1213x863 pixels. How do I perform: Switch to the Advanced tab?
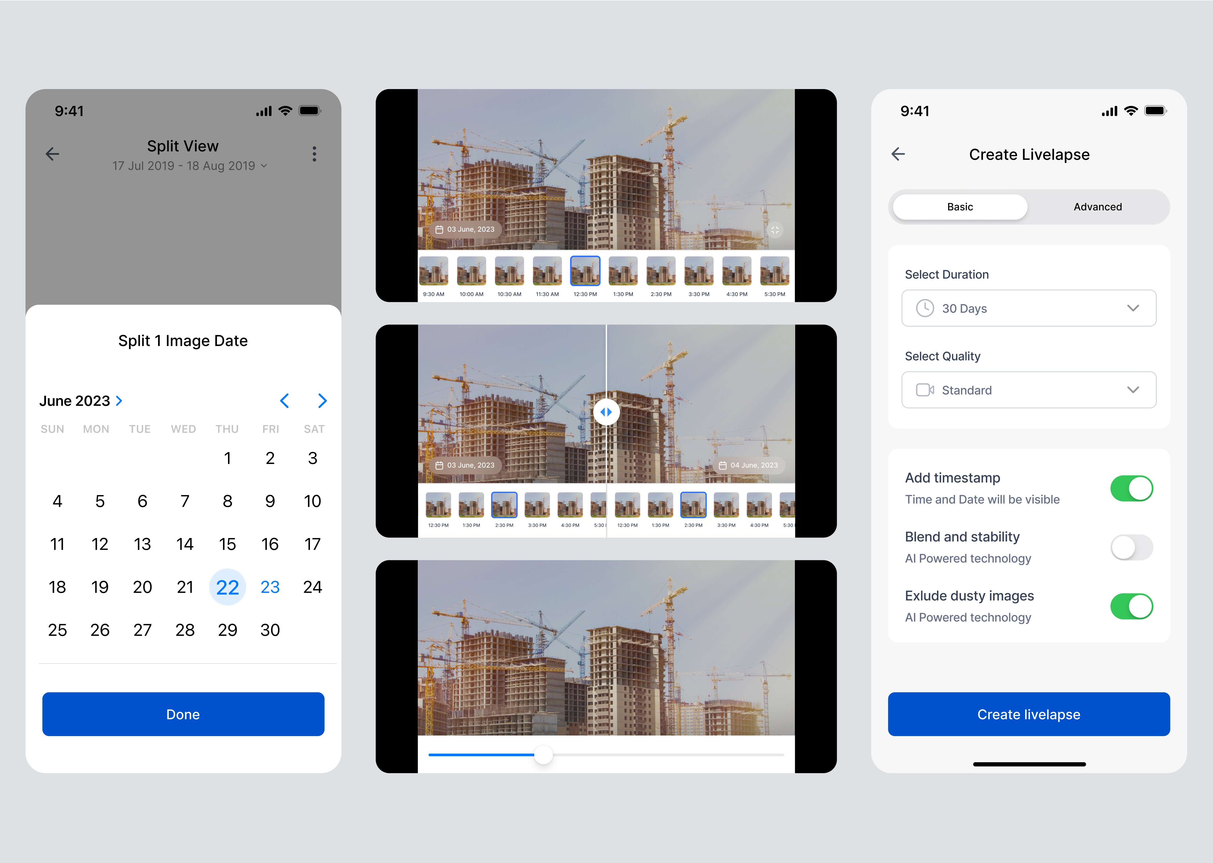[1097, 207]
